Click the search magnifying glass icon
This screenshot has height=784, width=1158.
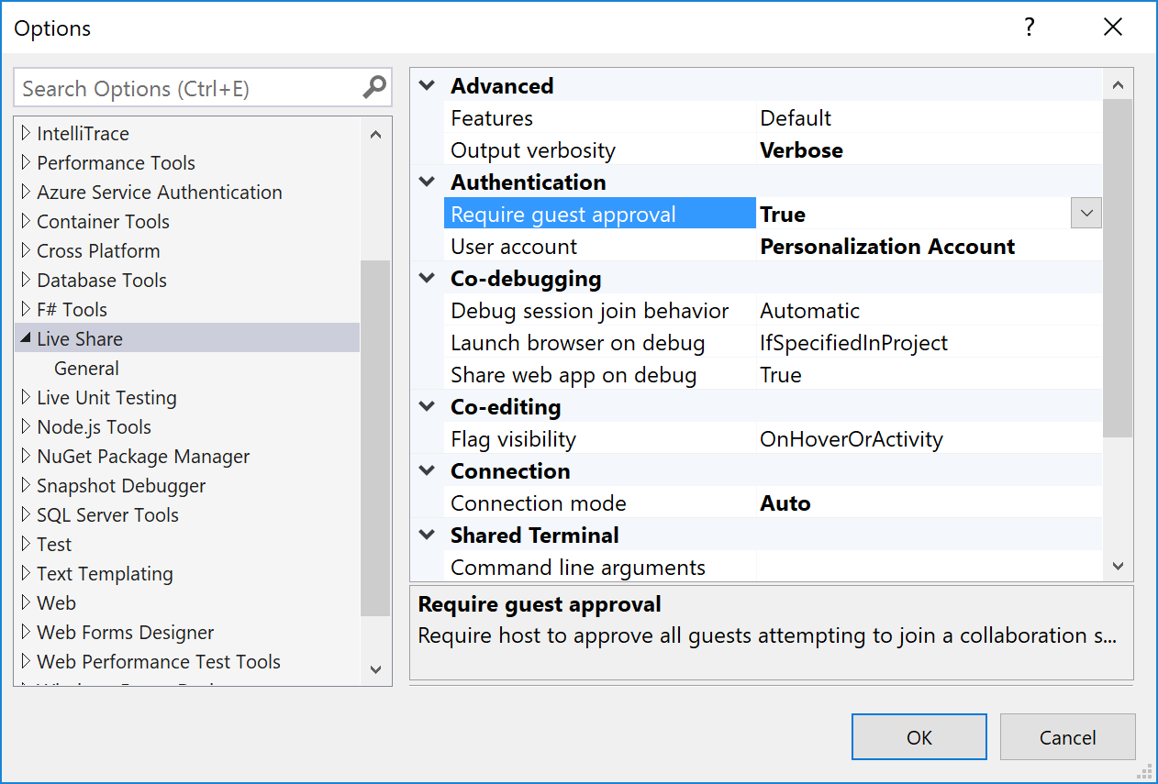click(373, 87)
